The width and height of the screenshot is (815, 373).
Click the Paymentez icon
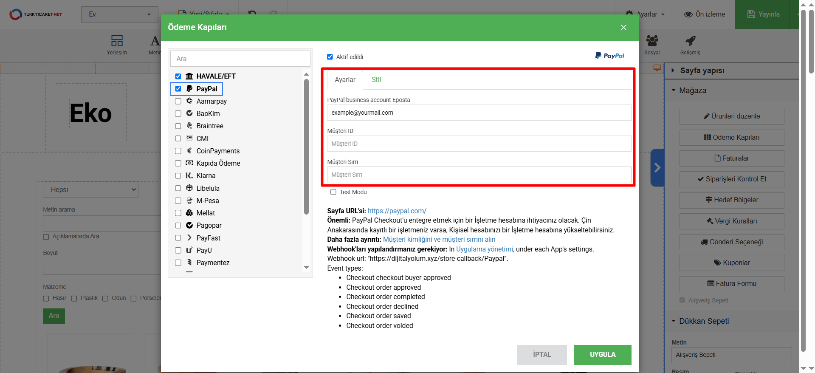pos(189,263)
